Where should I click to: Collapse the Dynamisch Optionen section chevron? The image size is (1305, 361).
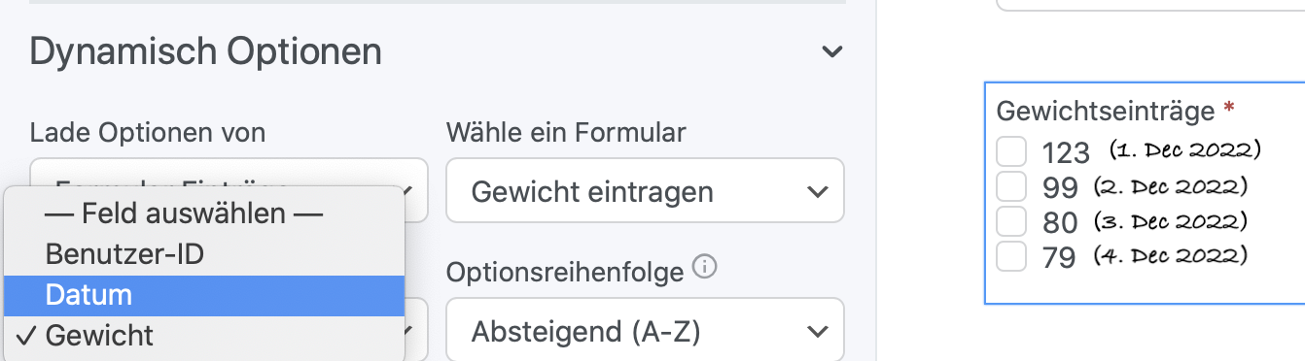(831, 52)
